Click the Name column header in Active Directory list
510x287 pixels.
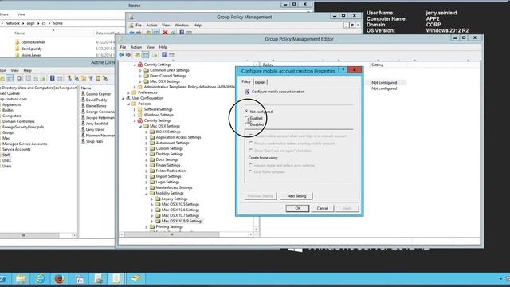[x=86, y=88]
